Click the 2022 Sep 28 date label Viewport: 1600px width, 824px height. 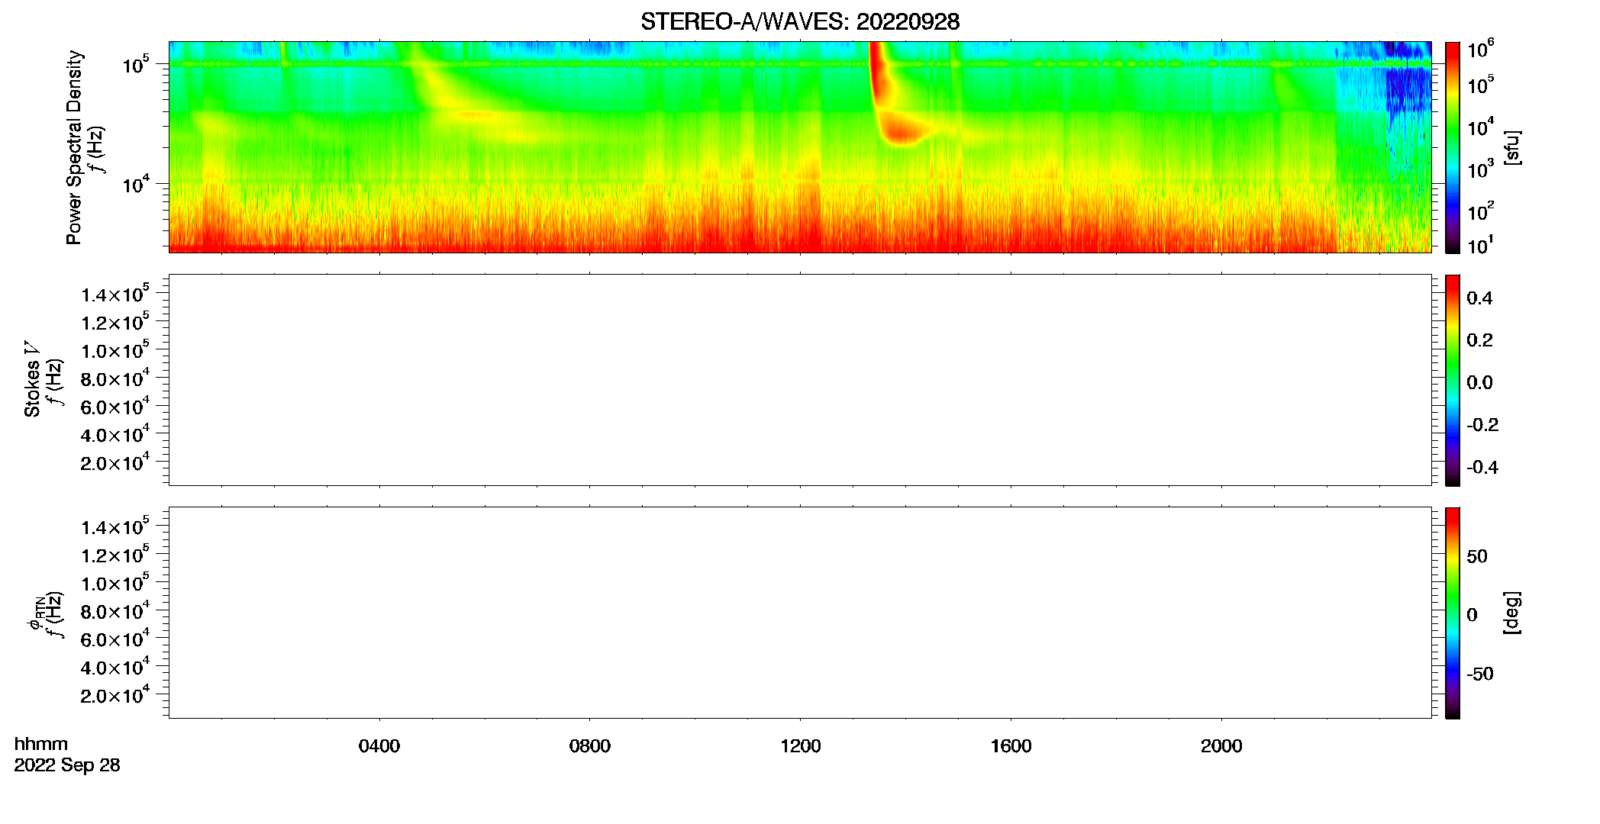67,765
